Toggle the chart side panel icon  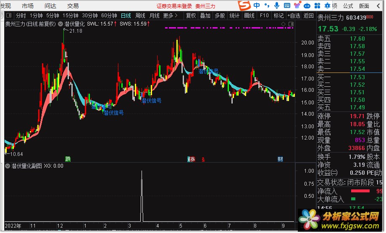point(291,24)
